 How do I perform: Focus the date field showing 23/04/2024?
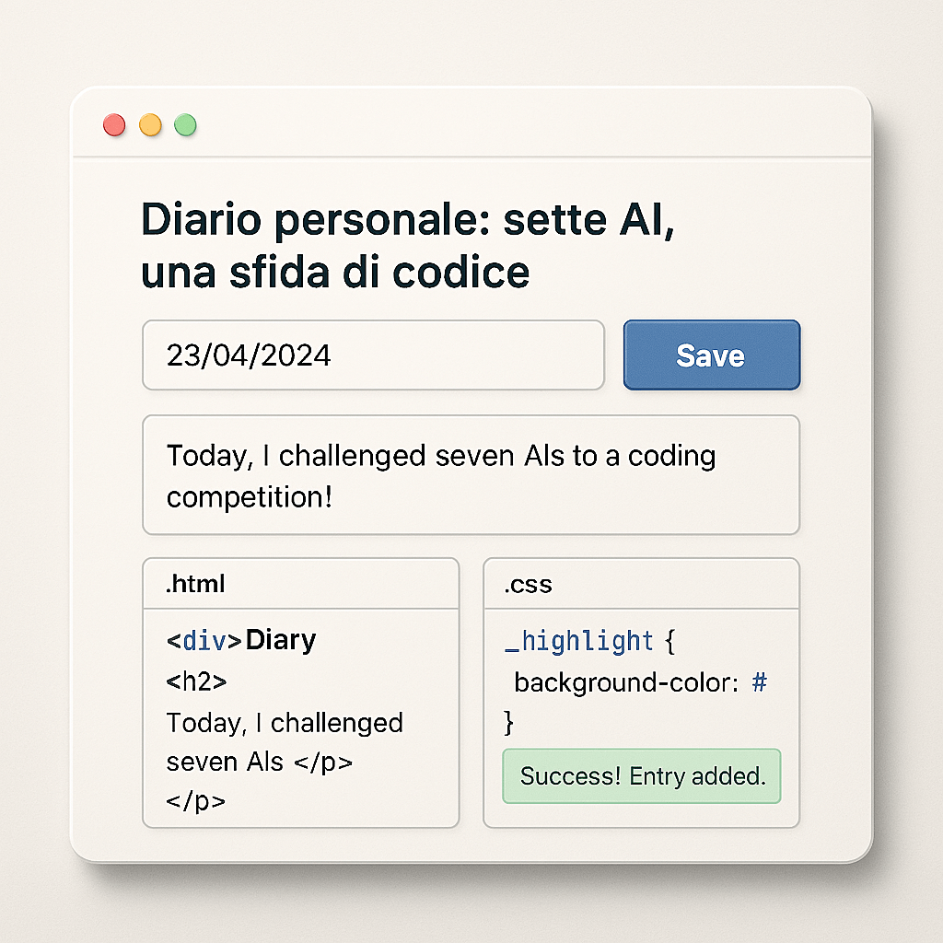click(x=372, y=355)
